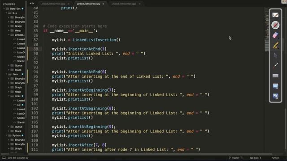The image size is (287, 161).
Task: Select the LinkedListInsertion.py tab
Action: [x=88, y=4]
